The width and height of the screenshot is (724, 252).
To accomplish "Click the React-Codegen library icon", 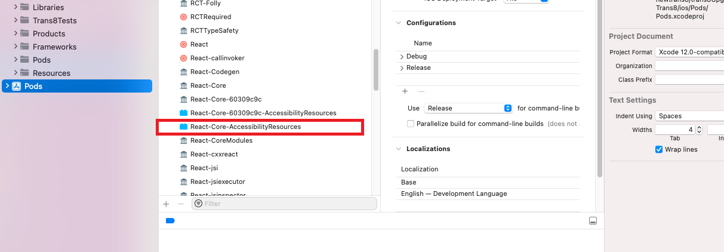I will (184, 72).
